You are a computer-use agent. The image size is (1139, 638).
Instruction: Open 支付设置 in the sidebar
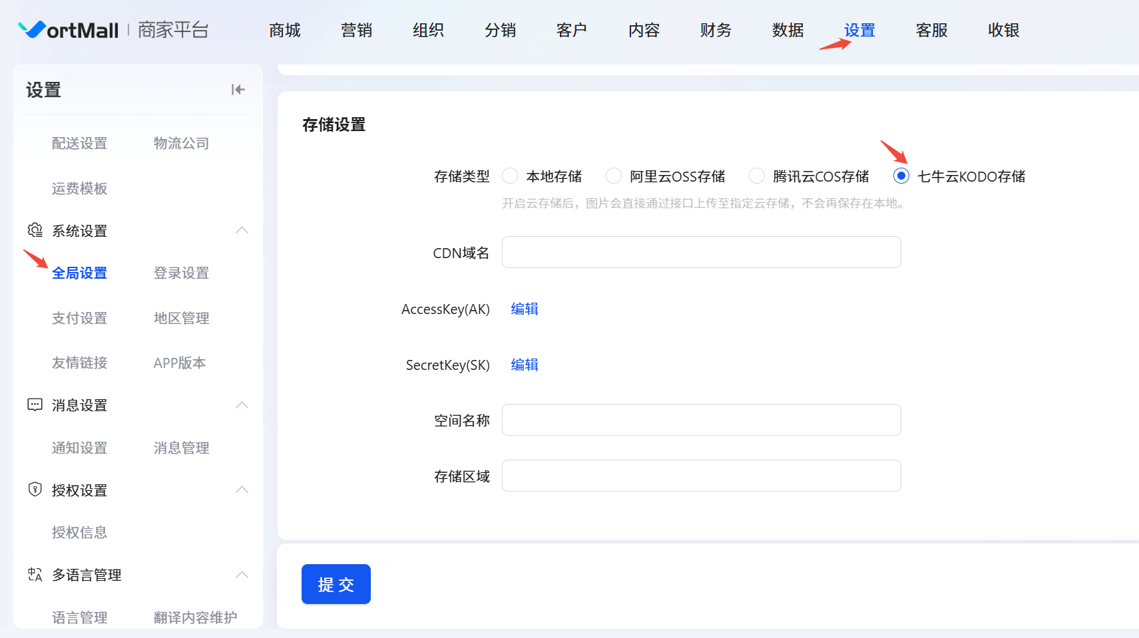(x=79, y=318)
